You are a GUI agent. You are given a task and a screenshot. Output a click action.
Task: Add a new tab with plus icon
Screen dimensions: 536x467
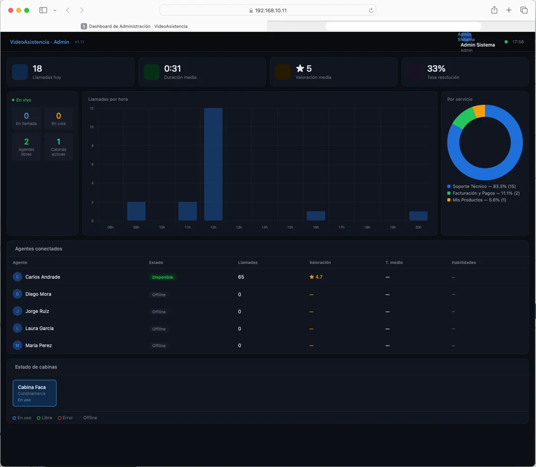509,10
